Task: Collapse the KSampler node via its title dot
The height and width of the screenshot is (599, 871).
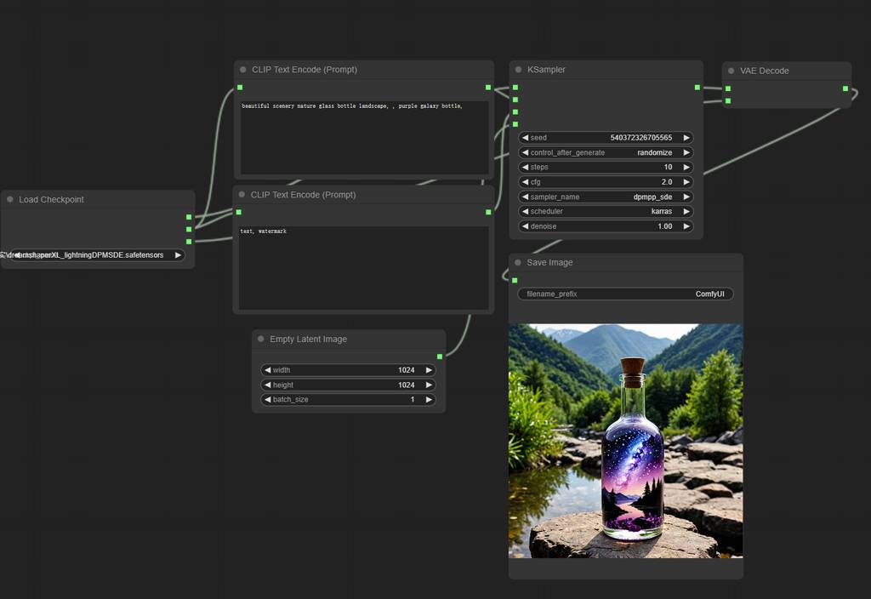Action: click(518, 70)
